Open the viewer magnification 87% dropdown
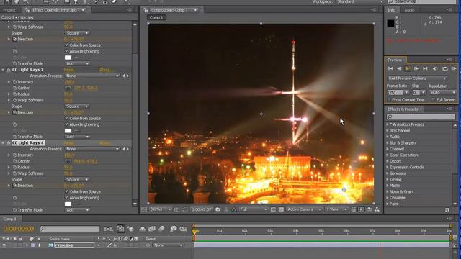 [x=161, y=209]
